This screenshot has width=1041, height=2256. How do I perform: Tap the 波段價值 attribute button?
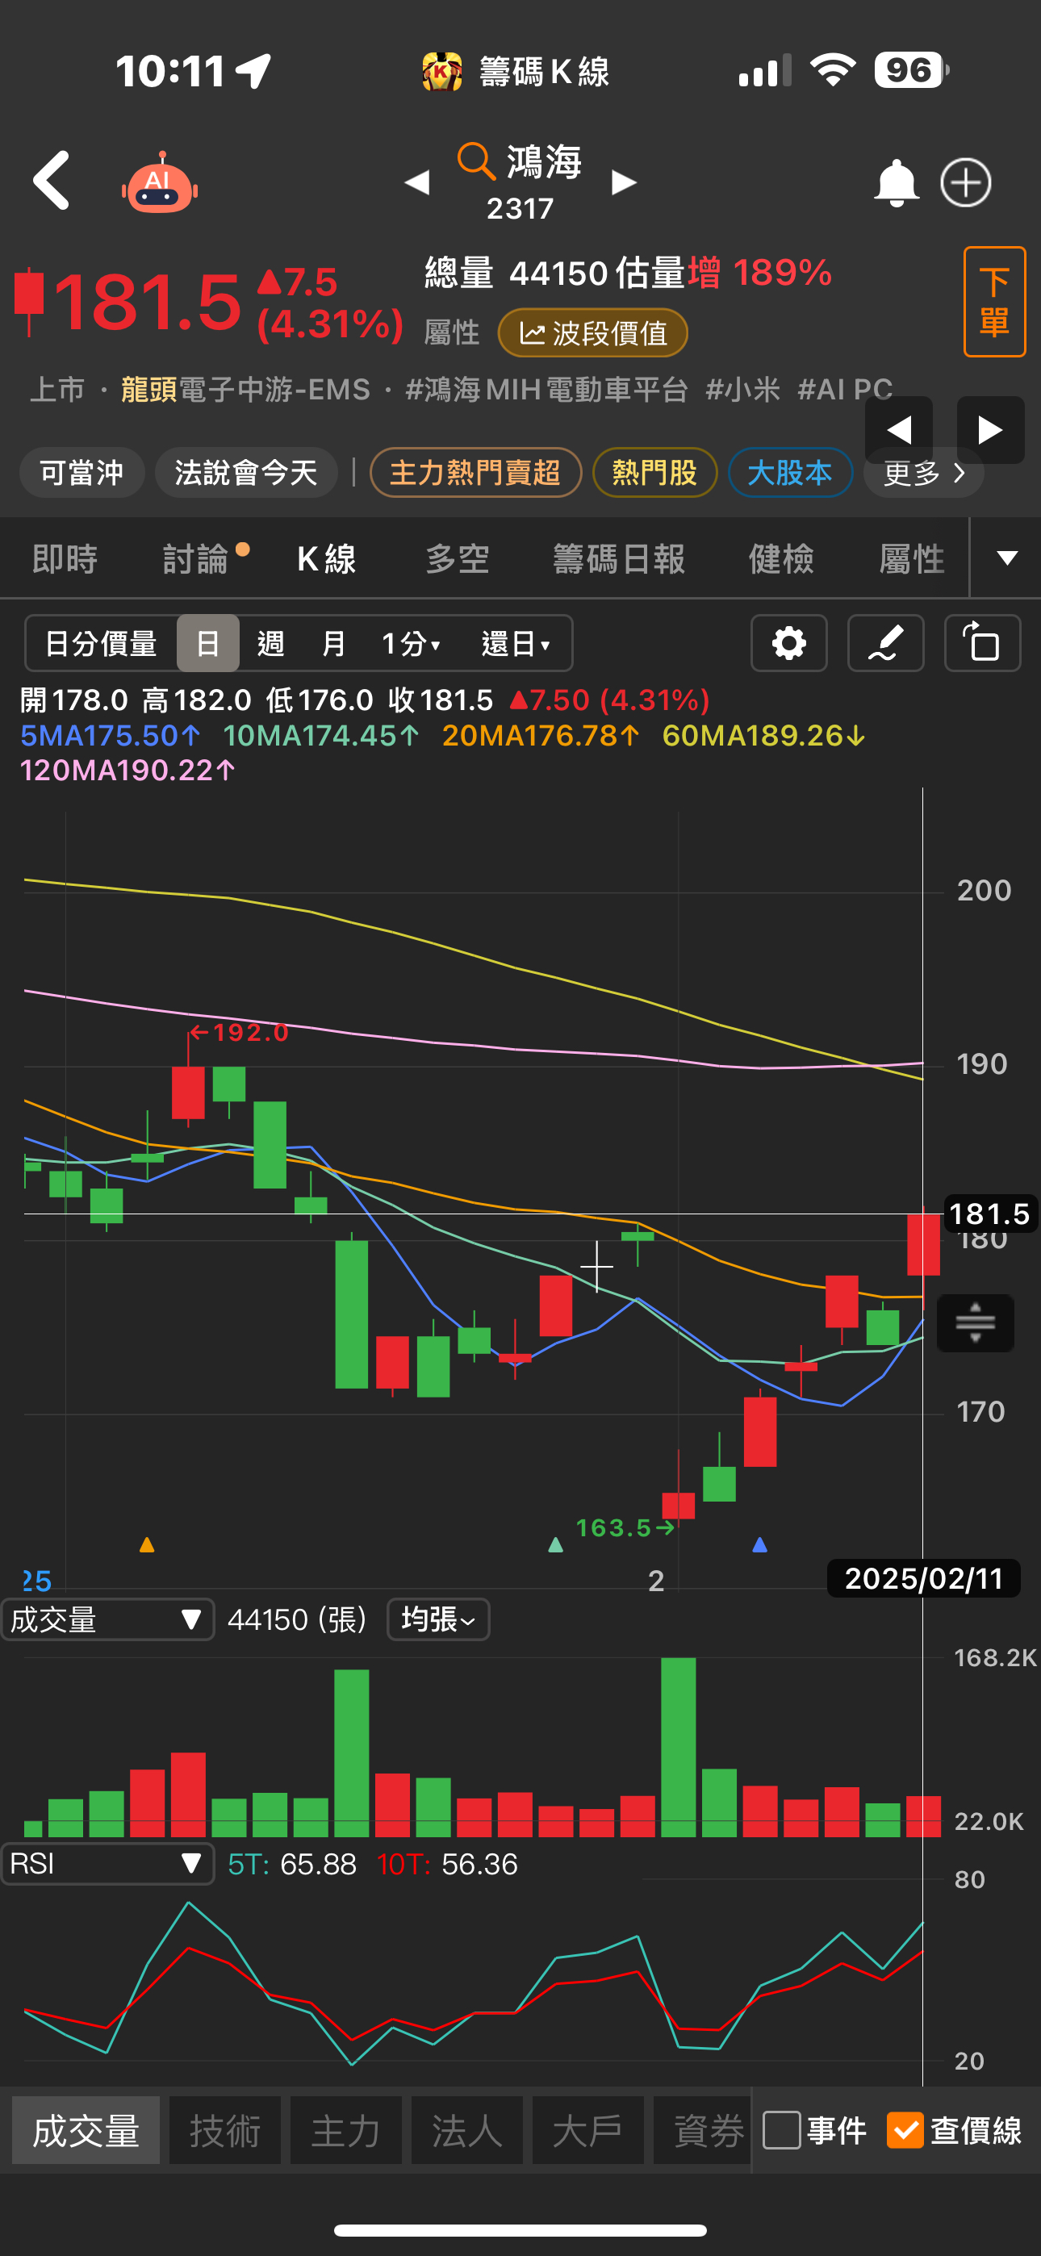[x=592, y=332]
